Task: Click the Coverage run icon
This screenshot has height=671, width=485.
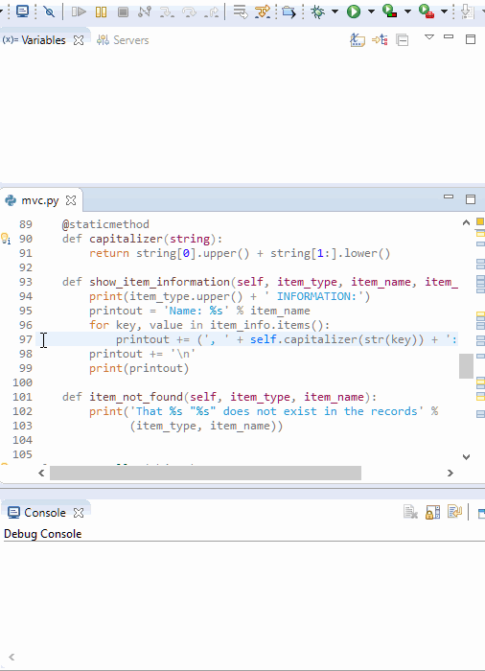Action: click(389, 12)
